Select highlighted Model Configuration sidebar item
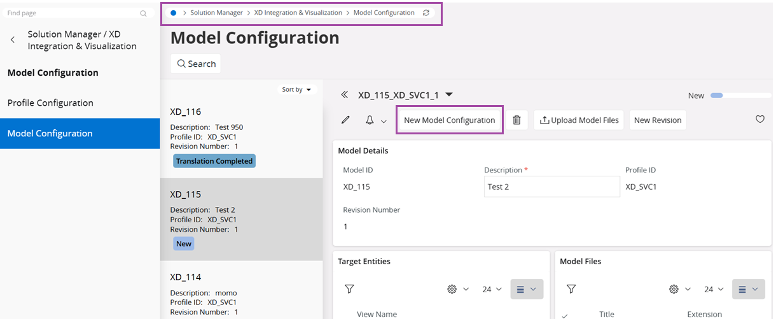776x319 pixels. click(50, 134)
